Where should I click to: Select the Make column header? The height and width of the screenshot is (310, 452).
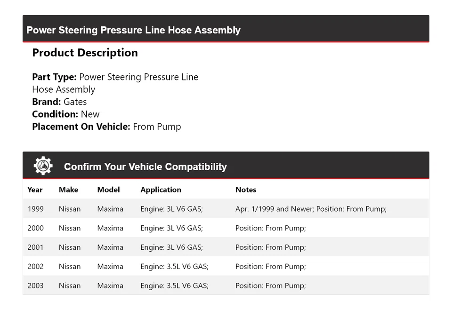tap(68, 190)
